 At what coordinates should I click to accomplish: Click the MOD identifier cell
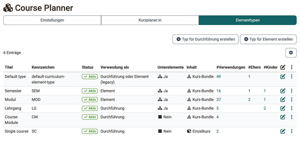(x=36, y=99)
